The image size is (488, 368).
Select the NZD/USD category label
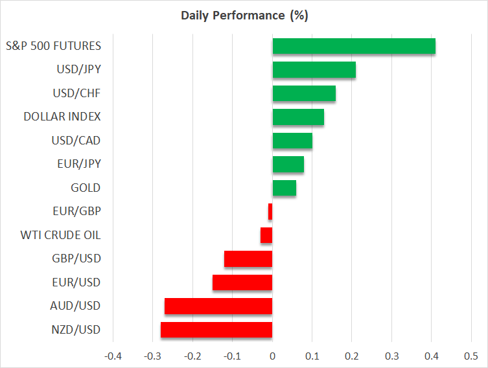[x=76, y=330]
